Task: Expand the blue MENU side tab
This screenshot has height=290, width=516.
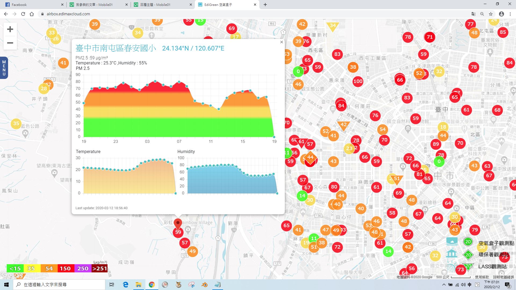Action: click(4, 68)
